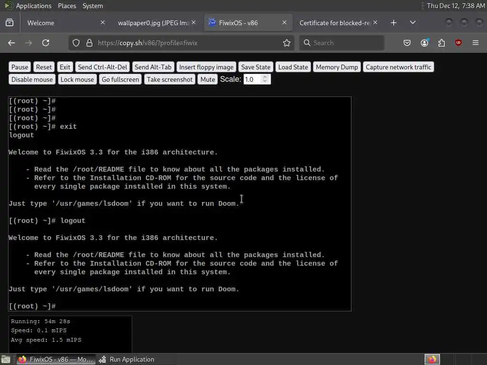
Task: Open a new browser tab
Action: 393,23
